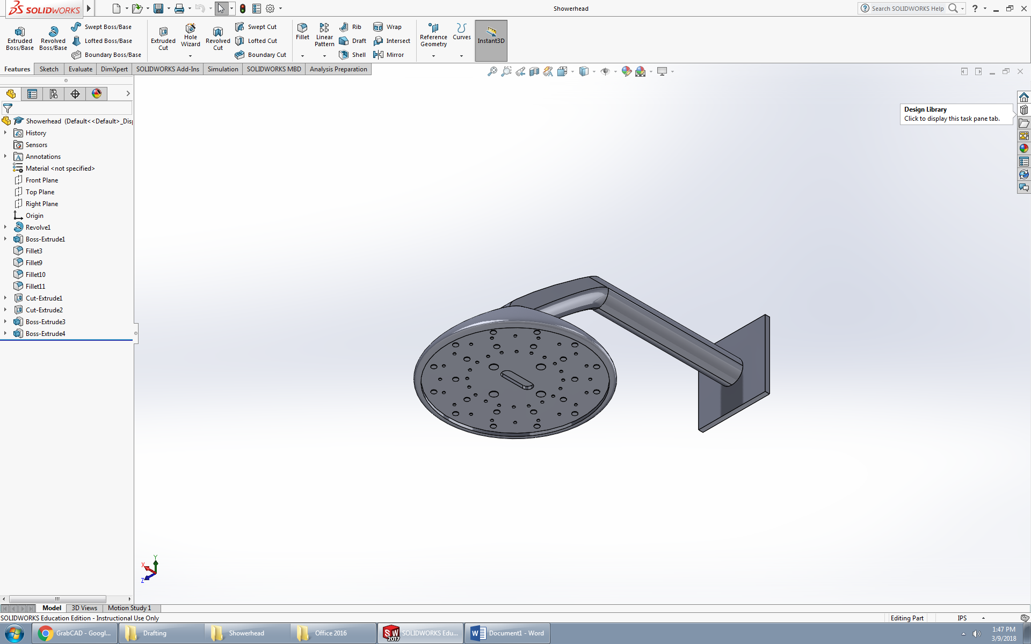Open the DimXpertManager tab
The width and height of the screenshot is (1031, 644).
tap(75, 94)
